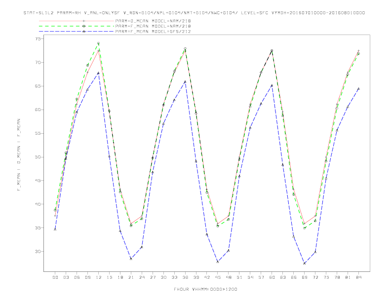Click forecast hour label 78 on x-axis
The height and width of the screenshot is (302, 391).
click(x=337, y=277)
